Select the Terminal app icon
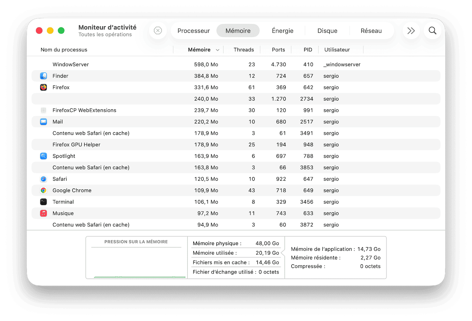The image size is (472, 321). tap(43, 201)
